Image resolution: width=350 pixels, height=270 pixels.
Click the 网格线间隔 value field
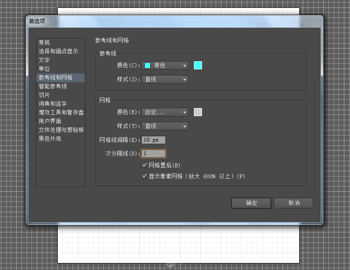tap(153, 140)
